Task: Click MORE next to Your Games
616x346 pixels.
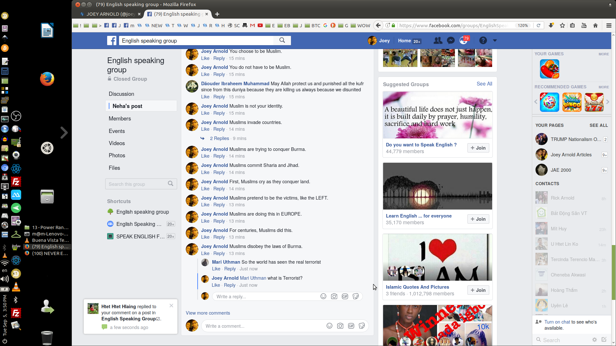Action: (x=603, y=54)
